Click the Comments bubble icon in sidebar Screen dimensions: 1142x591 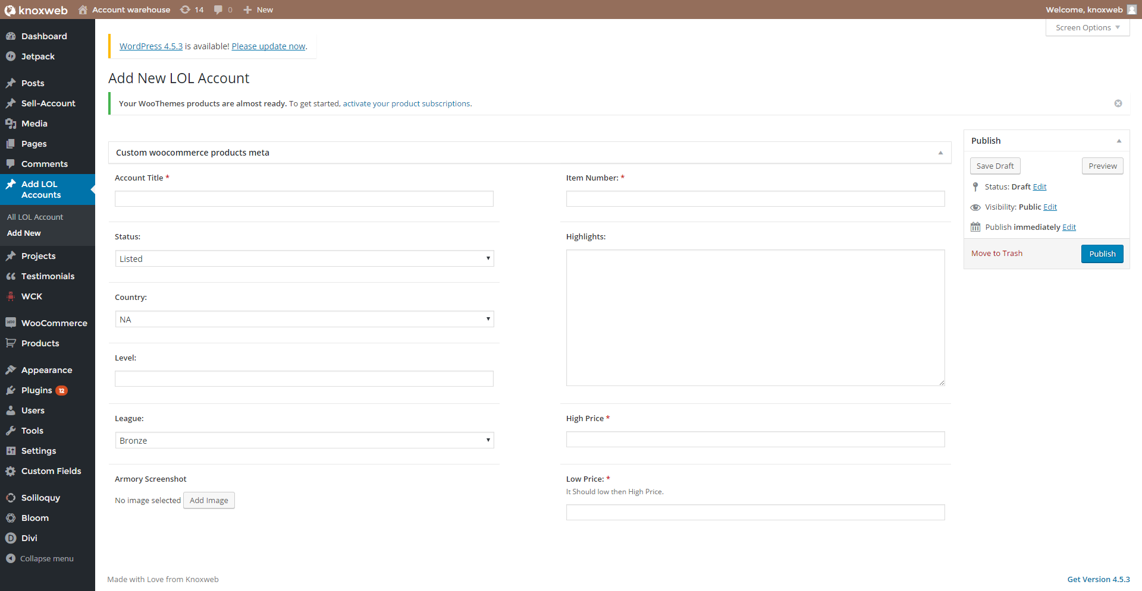tap(11, 164)
